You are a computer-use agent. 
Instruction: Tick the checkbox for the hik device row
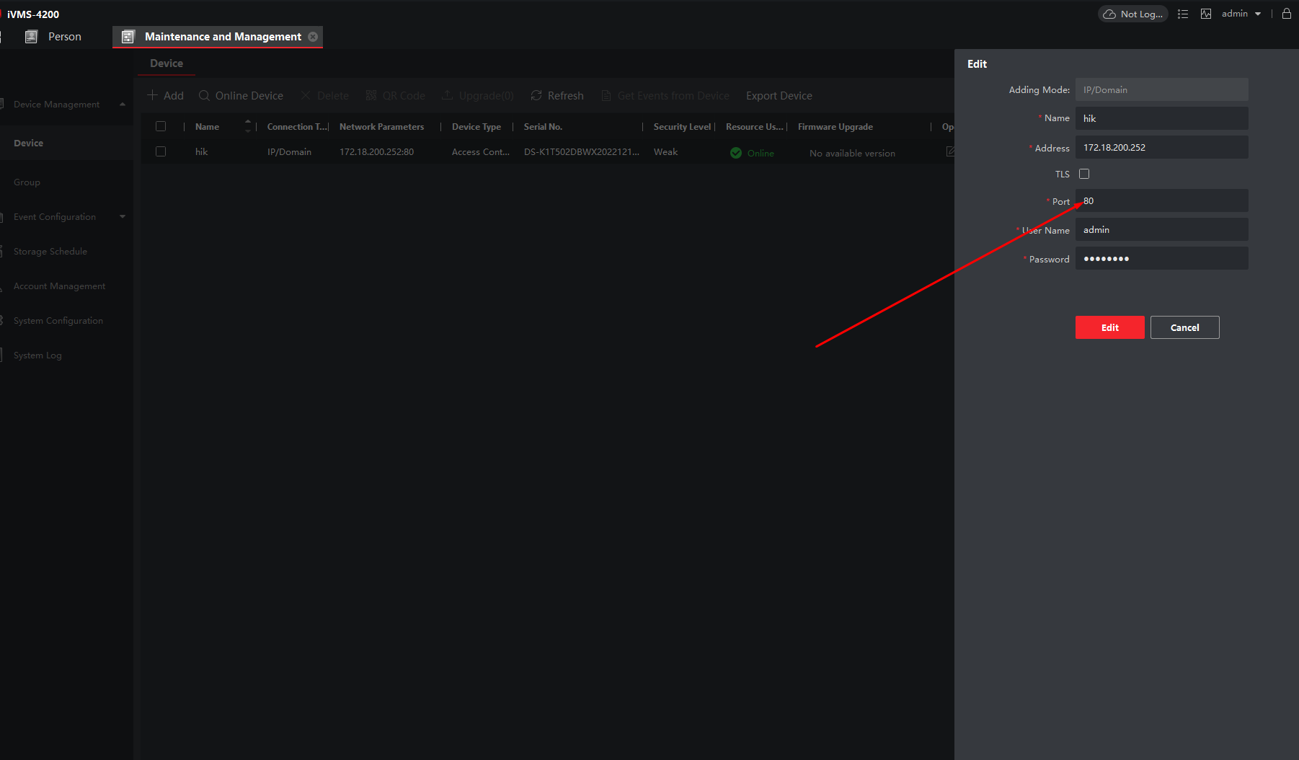(x=161, y=151)
